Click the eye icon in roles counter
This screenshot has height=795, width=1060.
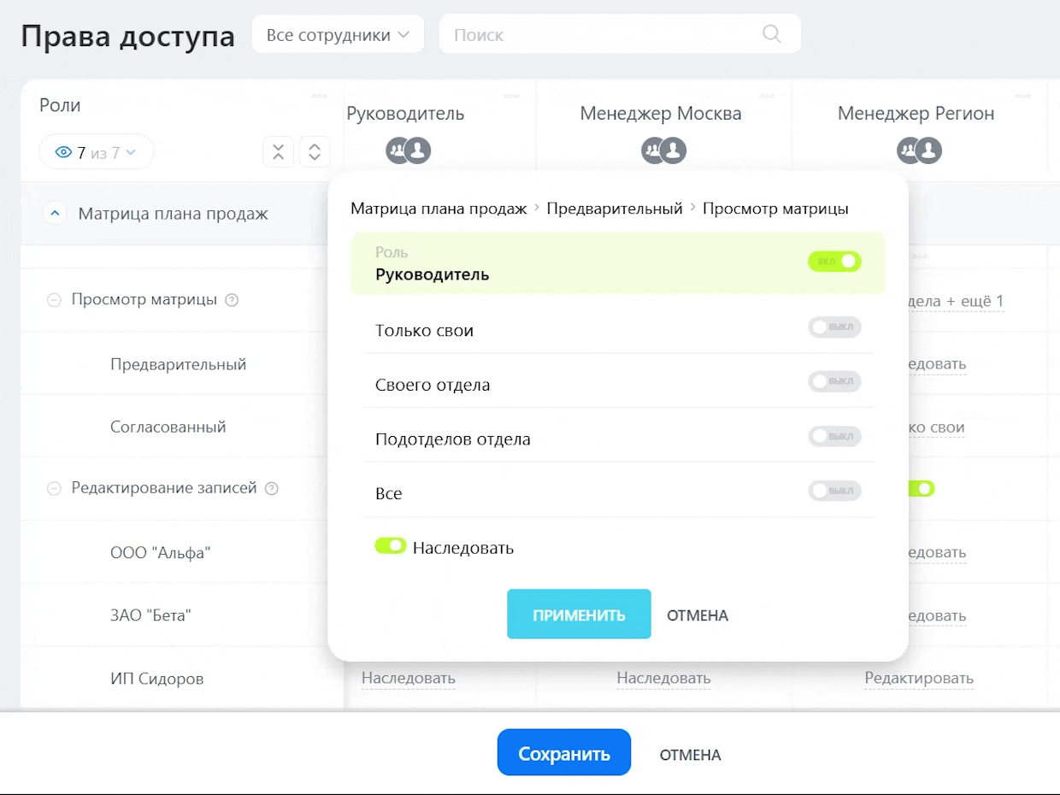point(63,153)
